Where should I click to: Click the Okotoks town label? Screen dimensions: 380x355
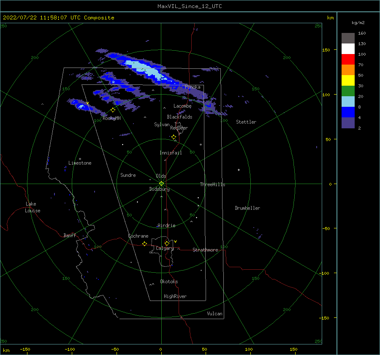click(169, 282)
